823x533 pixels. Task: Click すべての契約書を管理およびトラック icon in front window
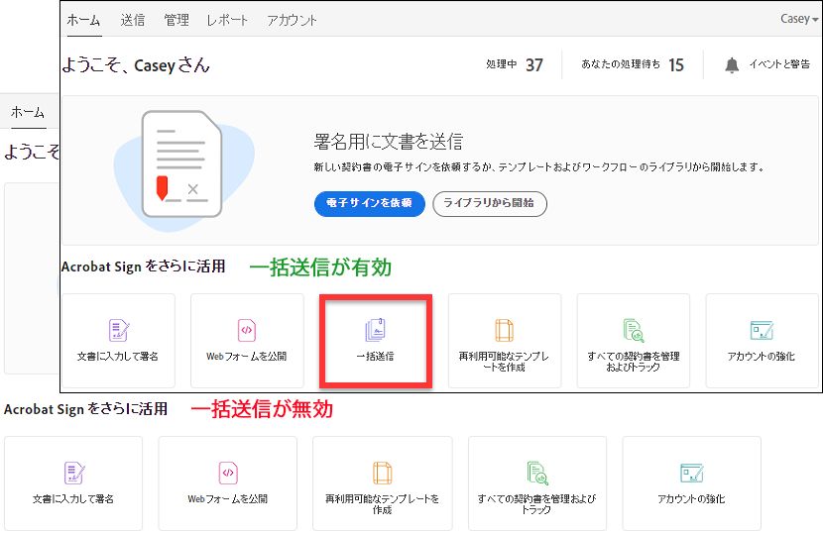[x=634, y=330]
